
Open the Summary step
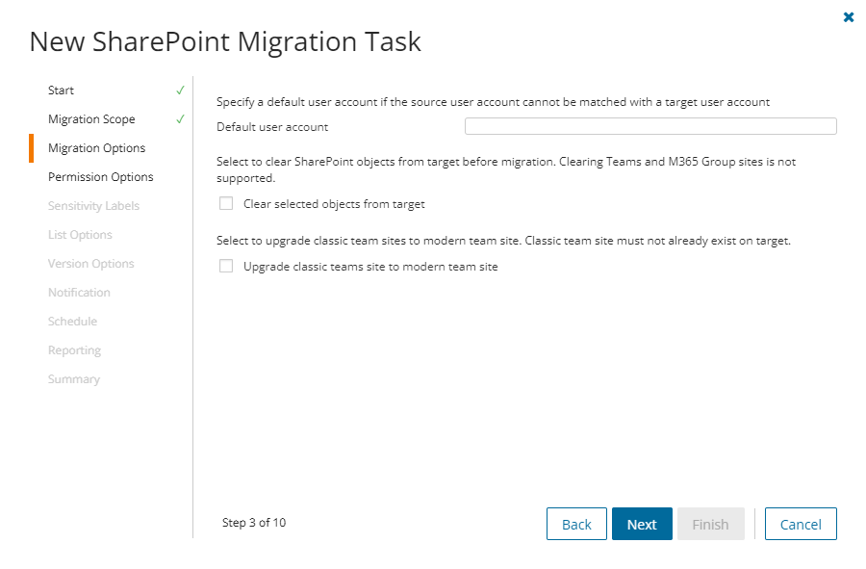[x=74, y=379]
